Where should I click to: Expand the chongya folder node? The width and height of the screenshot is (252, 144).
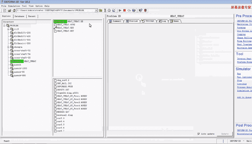click(8, 47)
